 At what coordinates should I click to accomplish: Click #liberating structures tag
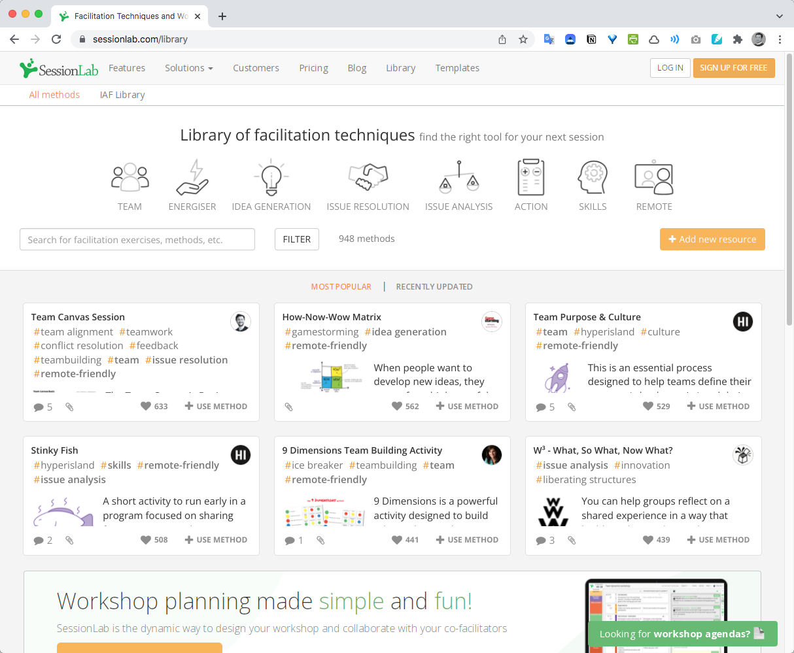(586, 480)
